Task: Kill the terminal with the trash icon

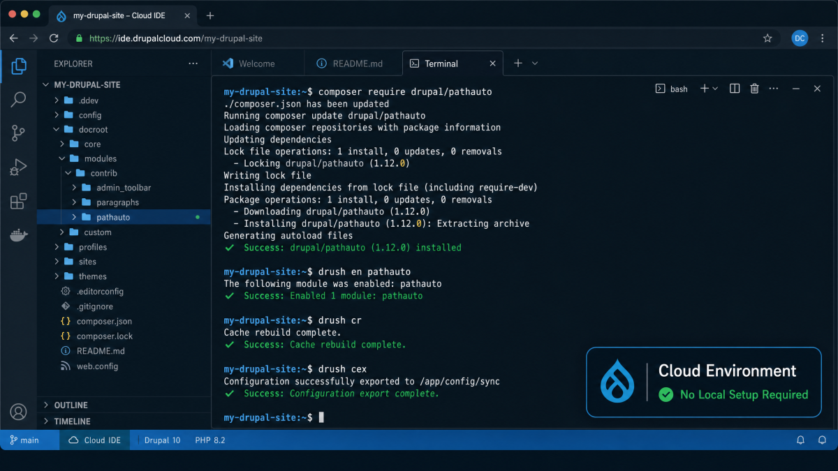Action: point(754,89)
